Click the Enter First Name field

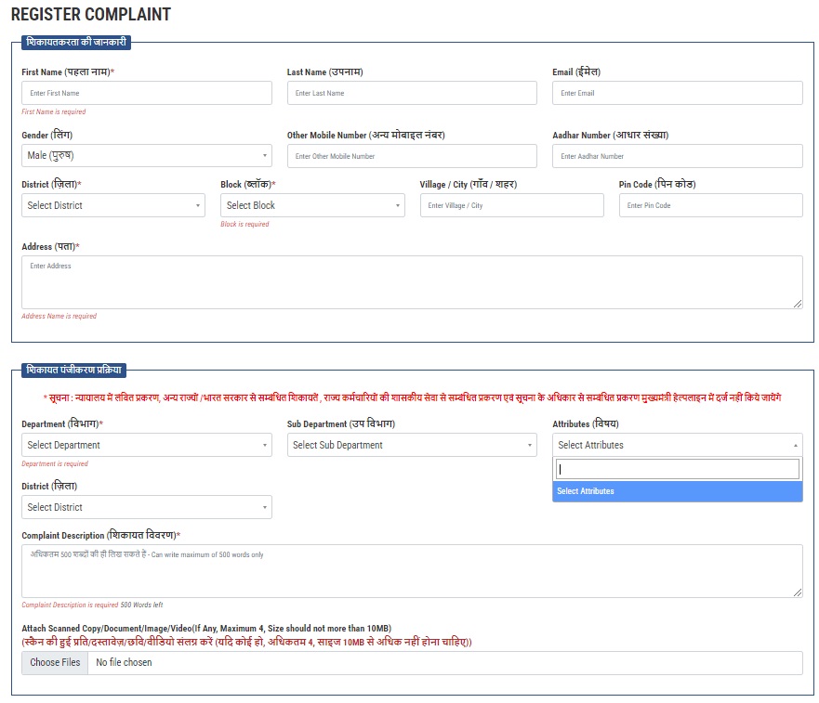click(146, 93)
